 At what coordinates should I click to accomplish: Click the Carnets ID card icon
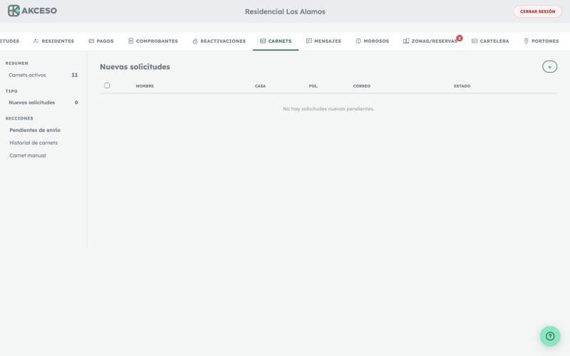(x=263, y=41)
